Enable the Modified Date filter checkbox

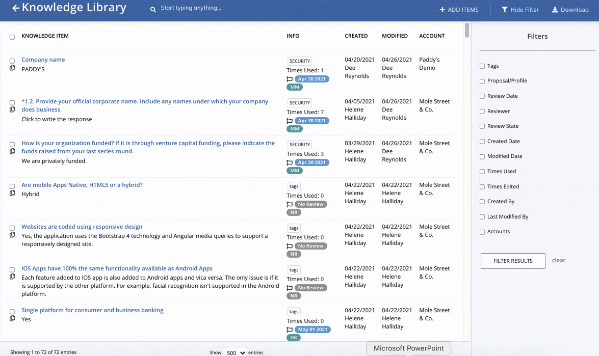[x=482, y=156]
